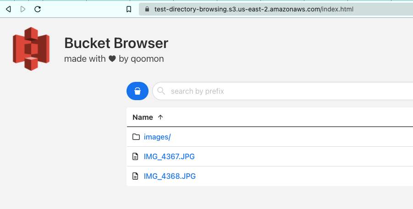Image resolution: width=413 pixels, height=209 pixels.
Task: Open IMG_4367.JPG file link
Action: point(169,156)
